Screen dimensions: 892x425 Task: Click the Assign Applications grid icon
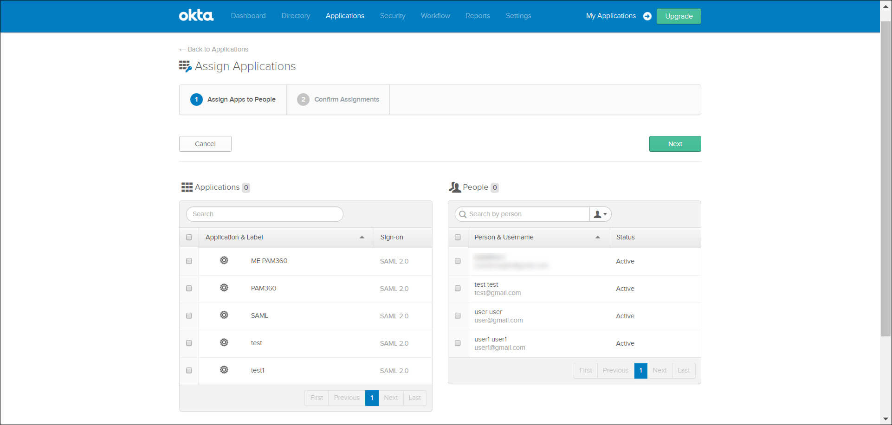[185, 66]
